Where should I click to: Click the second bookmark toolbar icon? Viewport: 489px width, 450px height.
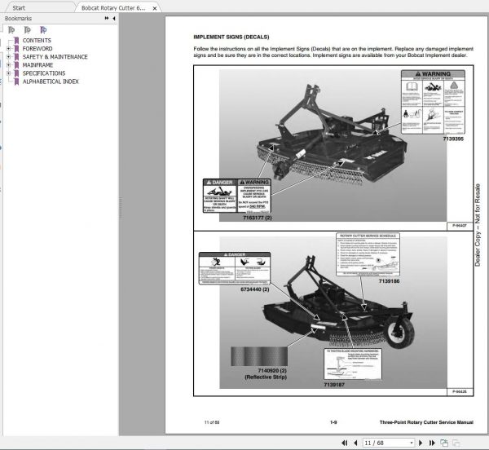click(x=28, y=30)
